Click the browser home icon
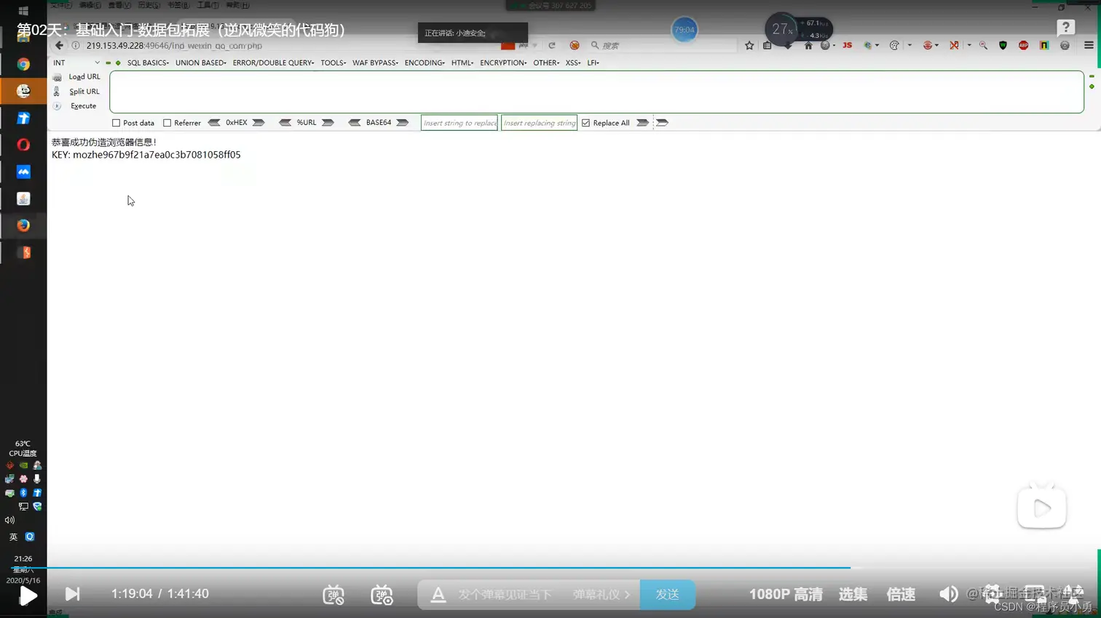1101x618 pixels. [808, 45]
